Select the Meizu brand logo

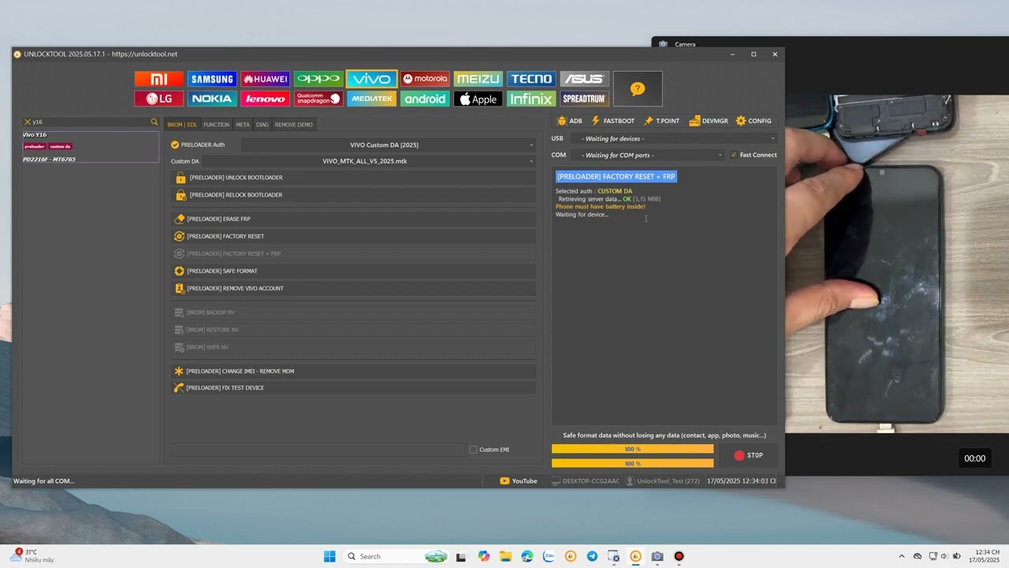(x=478, y=79)
